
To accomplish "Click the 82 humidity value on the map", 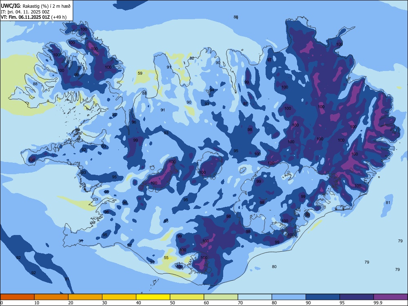I will pos(192,58).
